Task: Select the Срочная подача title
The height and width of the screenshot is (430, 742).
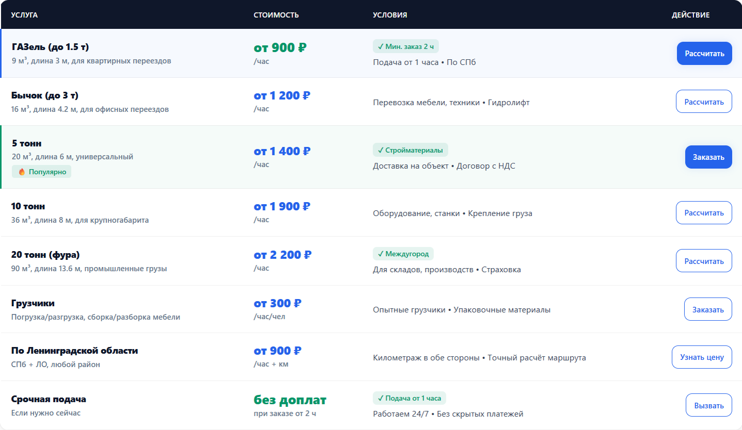Action: [x=49, y=399]
